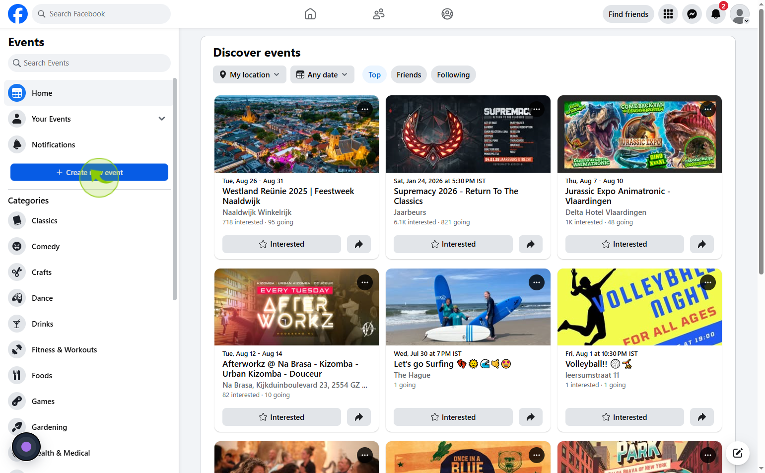
Task: Mark Interested on Volleyball event
Action: pyautogui.click(x=625, y=417)
